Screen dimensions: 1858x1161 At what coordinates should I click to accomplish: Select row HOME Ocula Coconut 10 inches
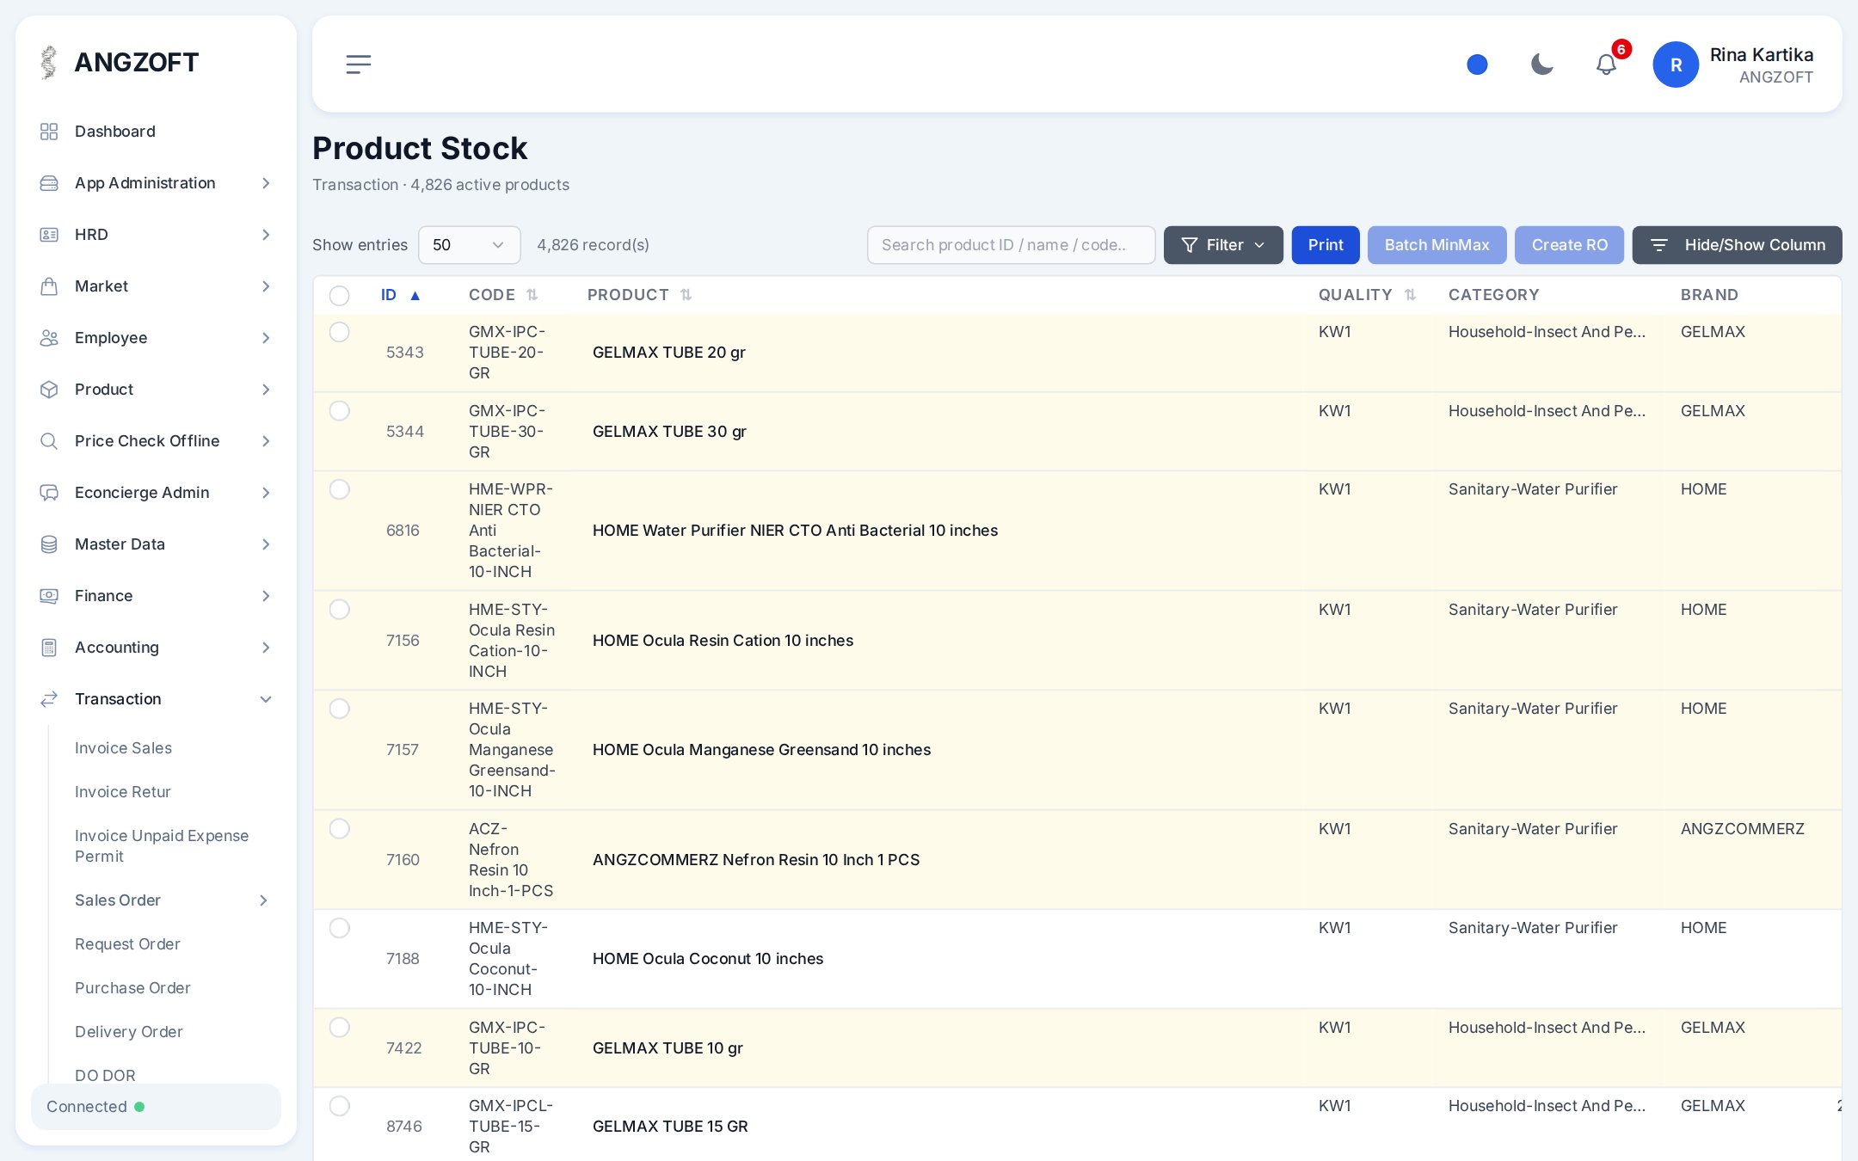point(340,928)
